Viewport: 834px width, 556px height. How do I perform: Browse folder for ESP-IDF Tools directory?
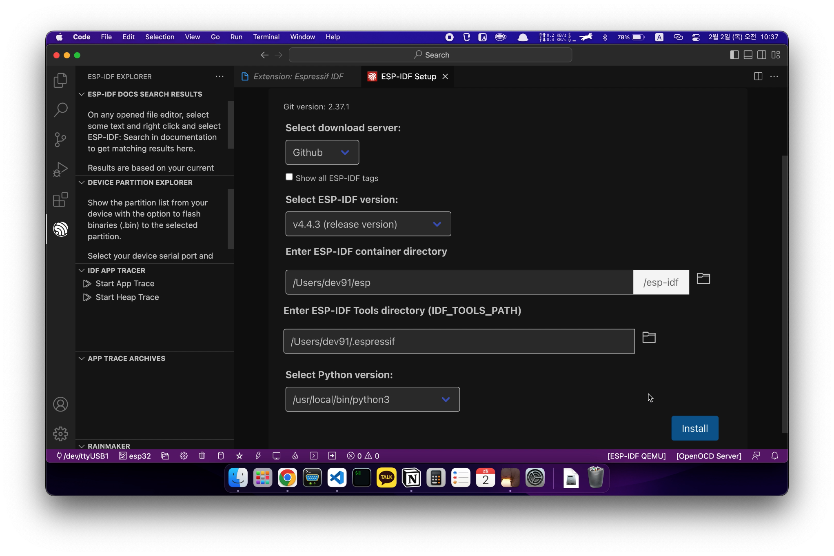pos(649,338)
